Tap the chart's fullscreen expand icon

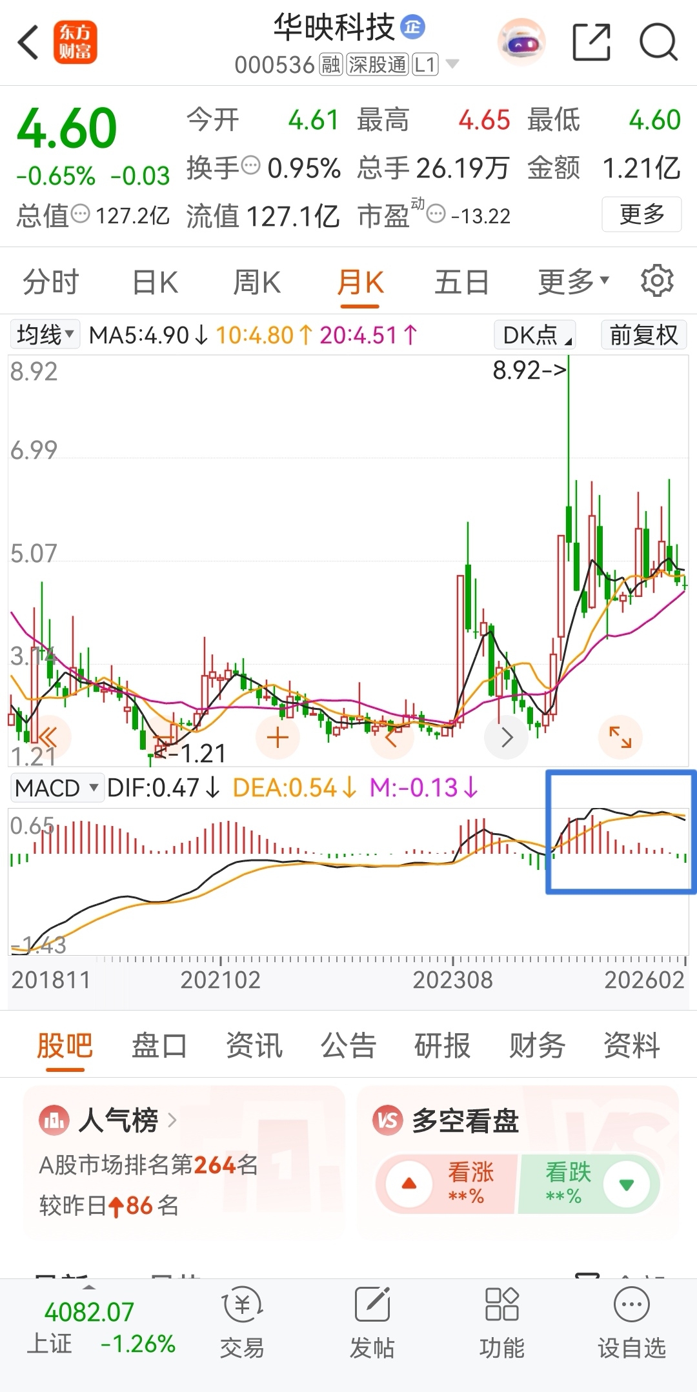pos(620,737)
